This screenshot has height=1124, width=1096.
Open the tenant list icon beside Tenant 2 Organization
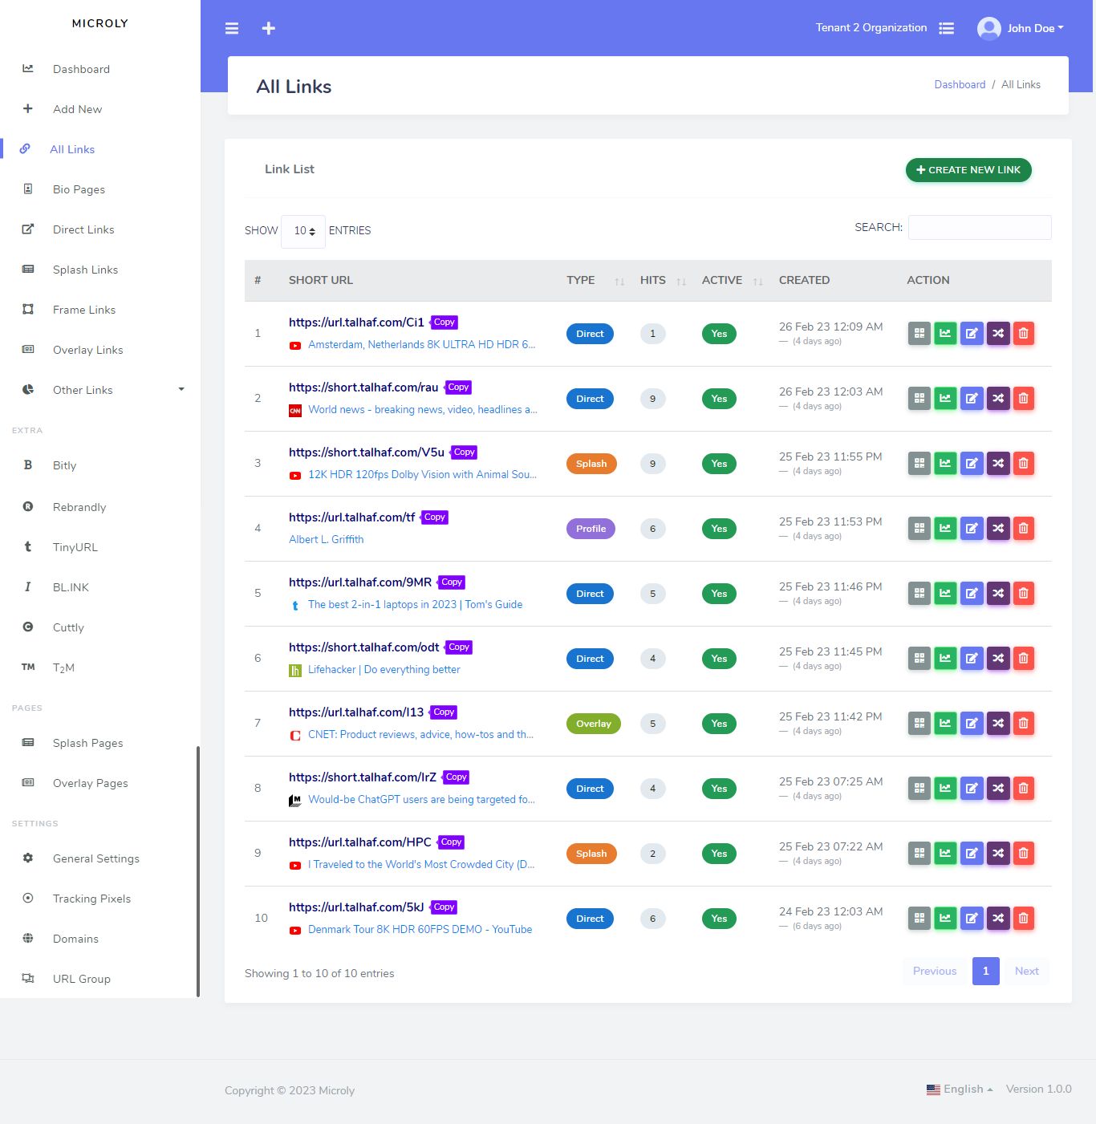pyautogui.click(x=947, y=28)
